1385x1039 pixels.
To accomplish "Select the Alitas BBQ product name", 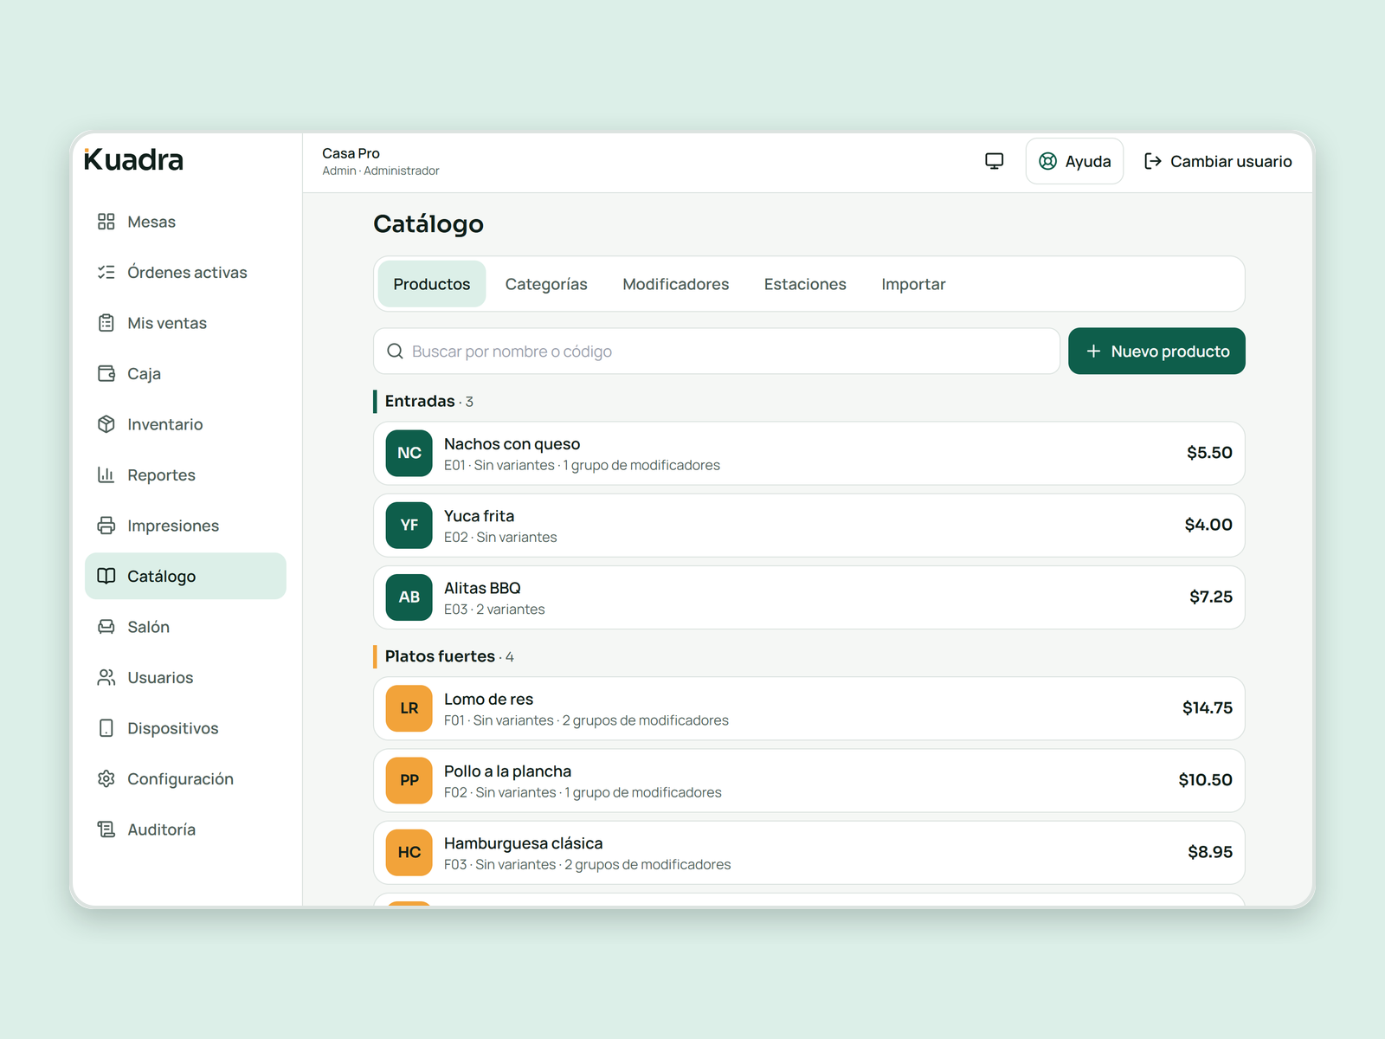I will click(482, 588).
